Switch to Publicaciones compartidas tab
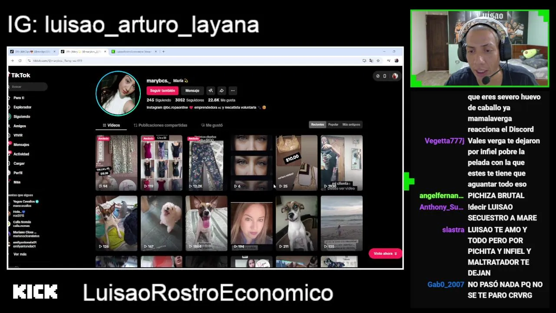Screen dimensions: 556x313 click(x=160, y=125)
